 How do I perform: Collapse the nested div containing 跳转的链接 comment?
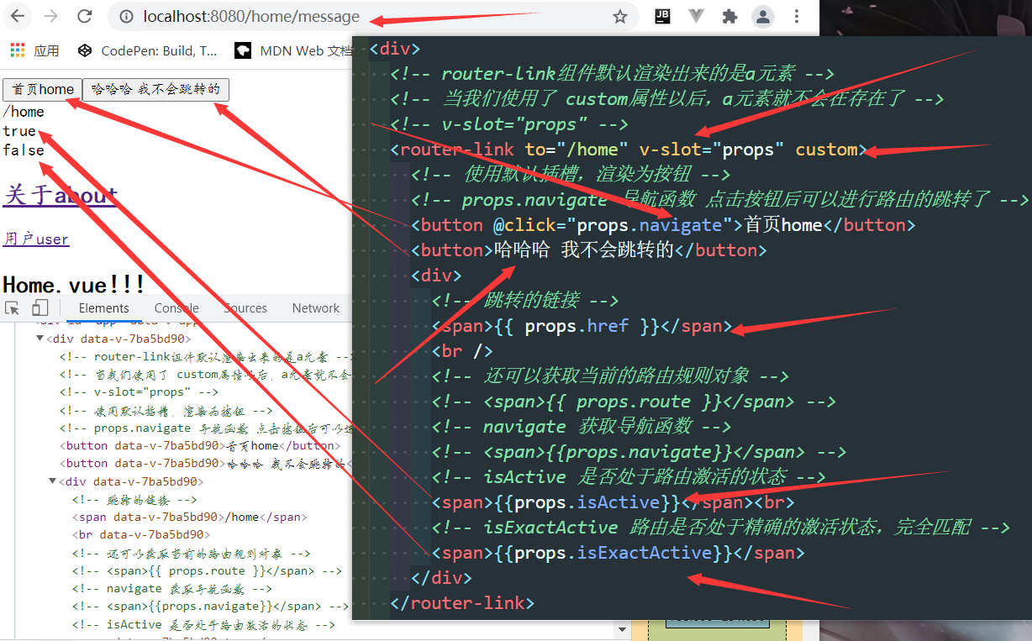53,481
